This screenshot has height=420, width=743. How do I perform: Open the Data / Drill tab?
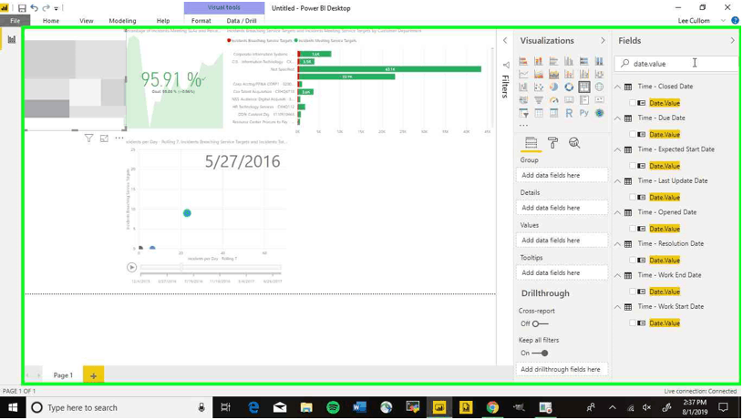[242, 21]
